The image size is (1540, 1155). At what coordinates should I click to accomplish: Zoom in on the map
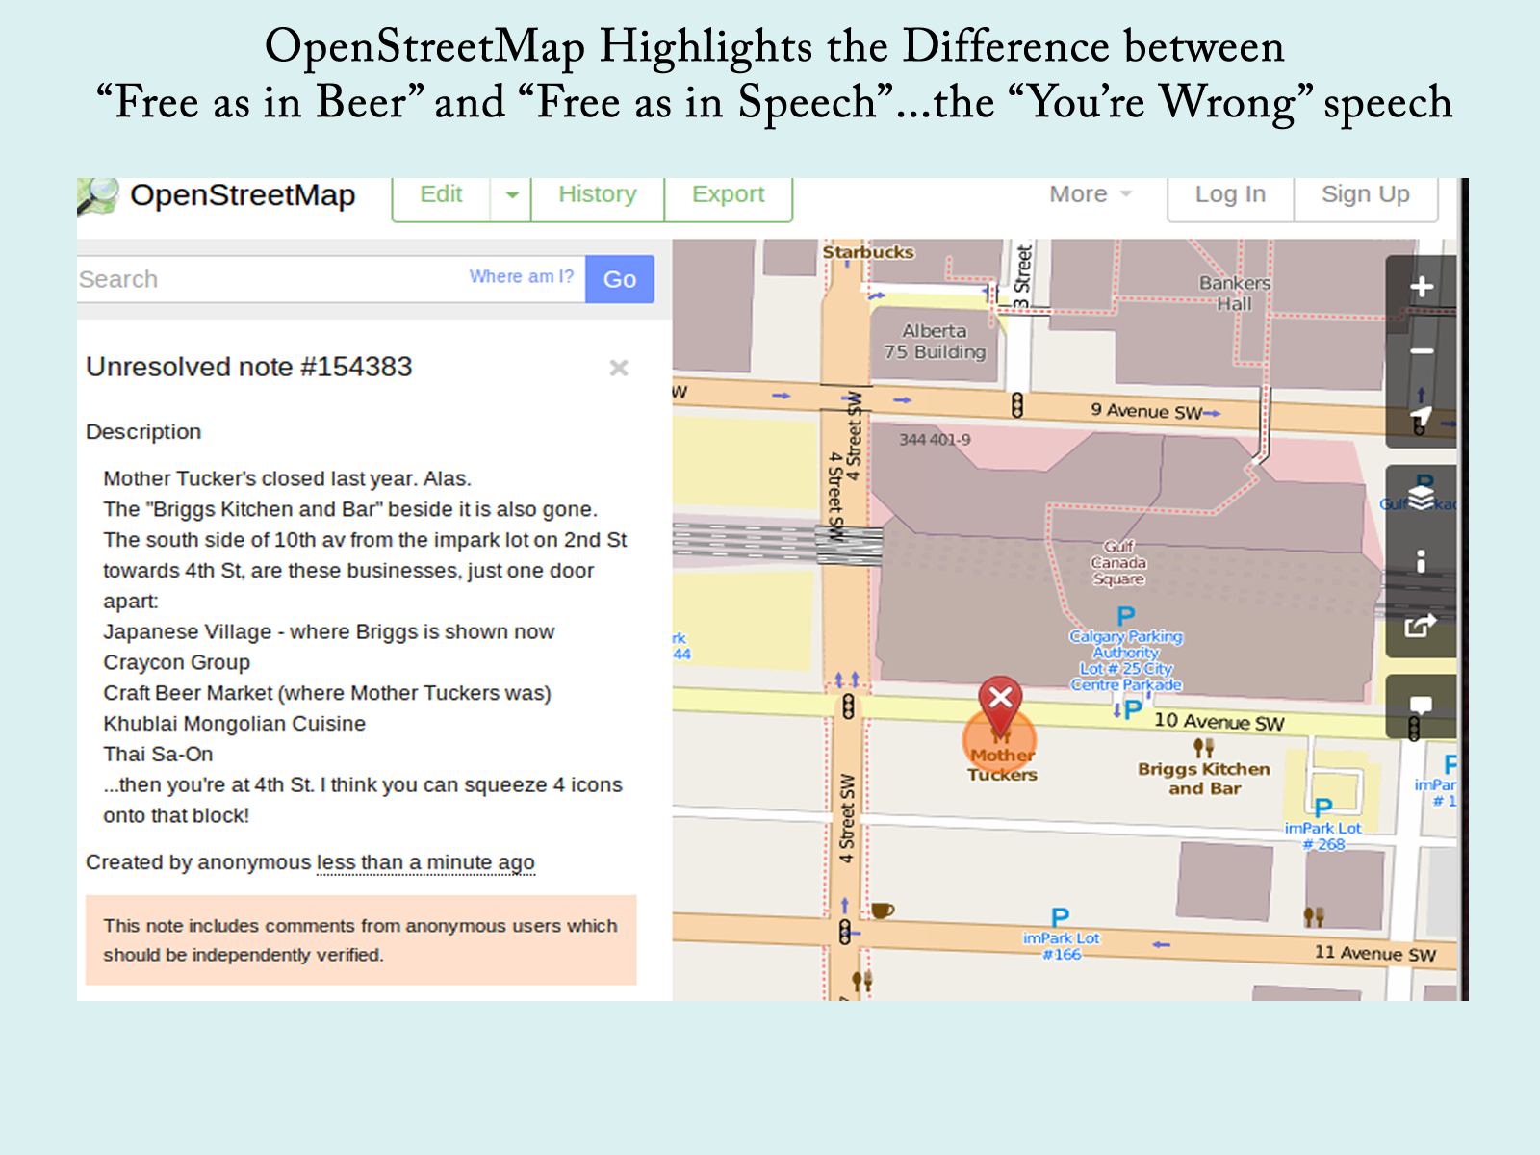pyautogui.click(x=1421, y=287)
